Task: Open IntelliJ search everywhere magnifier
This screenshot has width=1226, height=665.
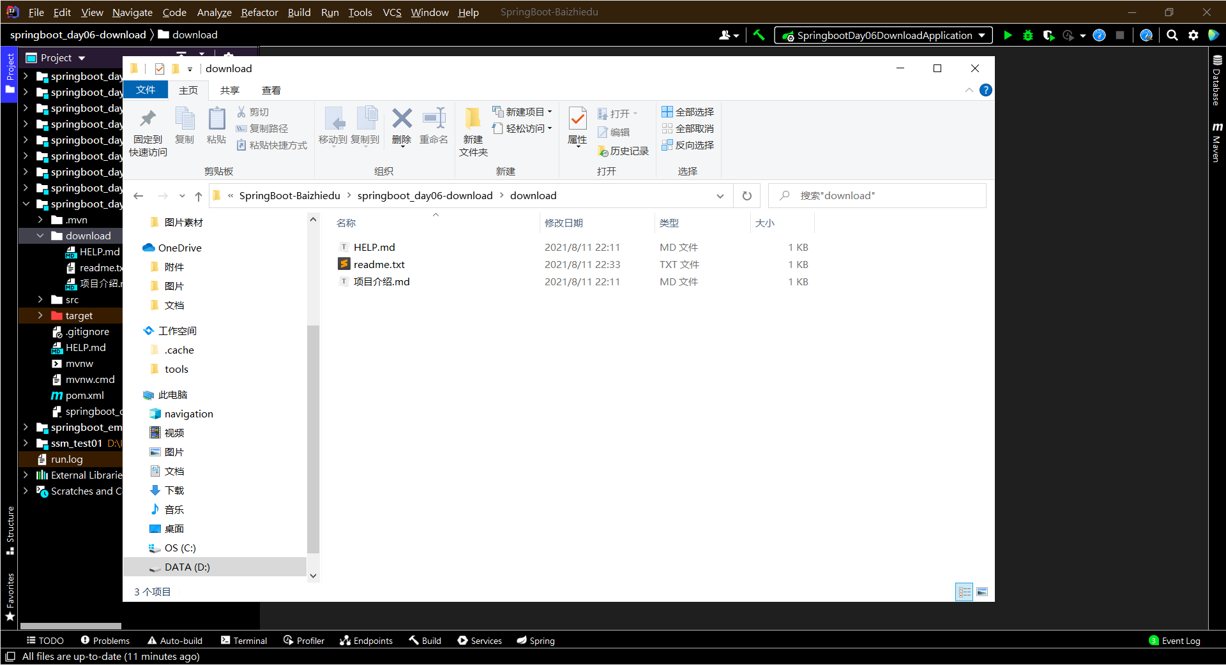Action: click(1172, 35)
